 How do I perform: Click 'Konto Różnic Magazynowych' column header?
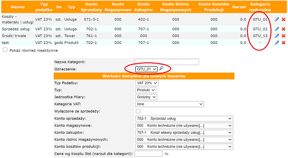pos(176,7)
